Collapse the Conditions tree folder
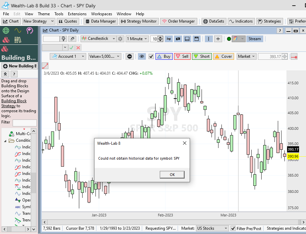306x234 pixels. pyautogui.click(x=5, y=141)
